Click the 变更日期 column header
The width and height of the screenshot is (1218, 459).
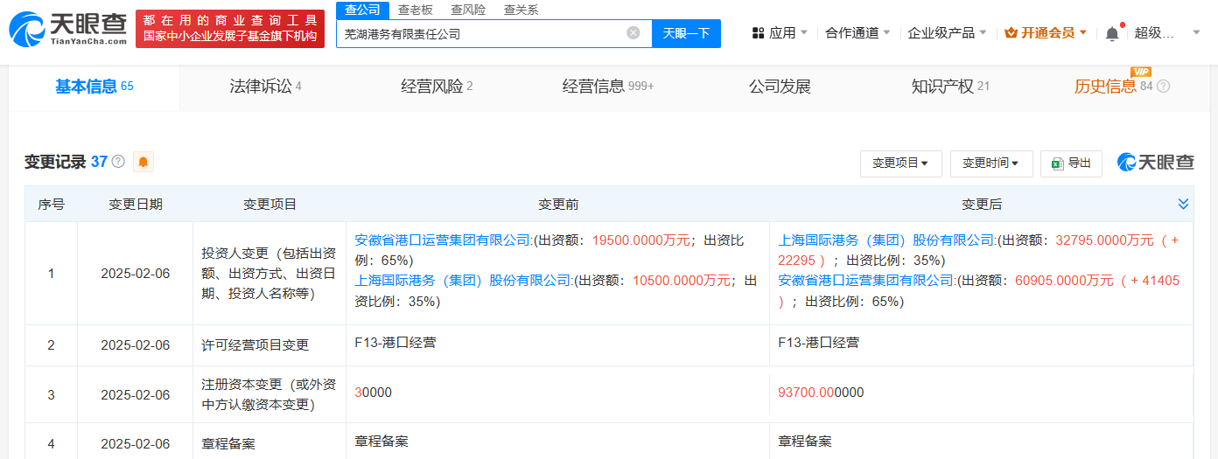(x=135, y=204)
